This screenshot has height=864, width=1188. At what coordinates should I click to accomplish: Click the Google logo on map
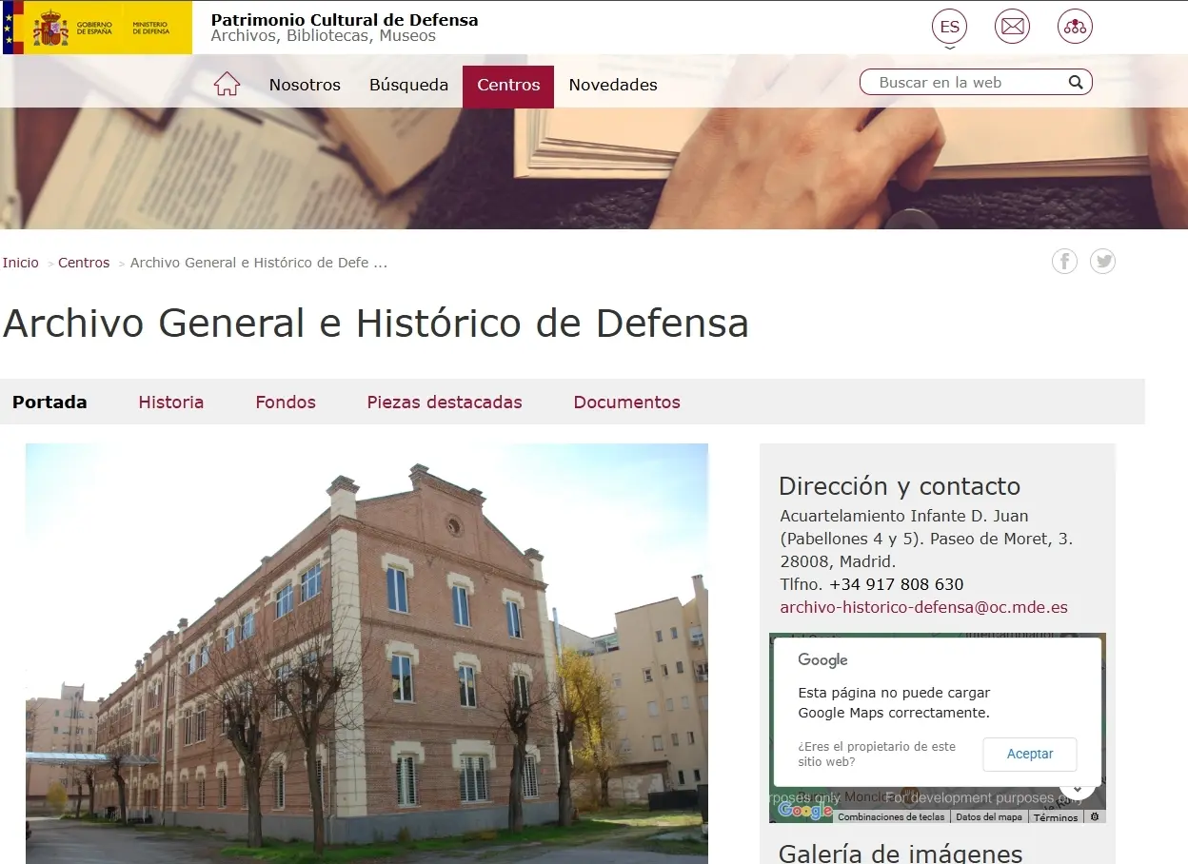(x=804, y=811)
